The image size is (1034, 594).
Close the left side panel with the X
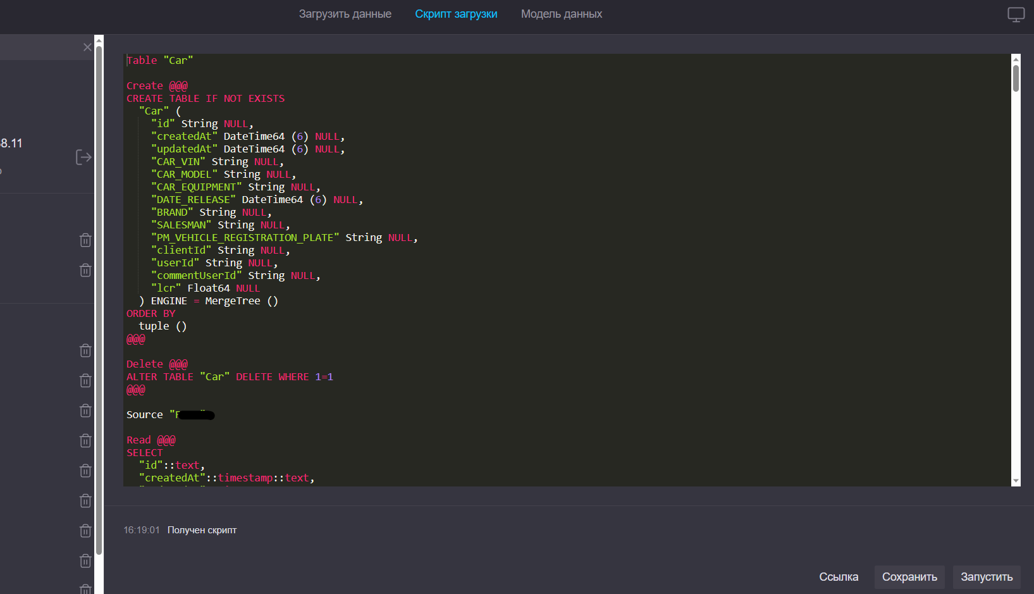coord(87,47)
